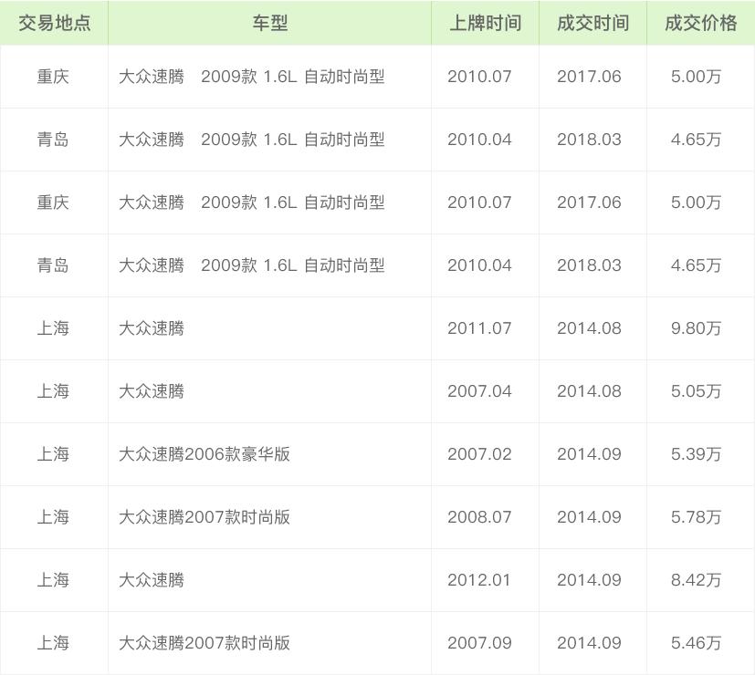Select 上海 in the 5.05万 row
The width and height of the screenshot is (755, 675).
(53, 391)
